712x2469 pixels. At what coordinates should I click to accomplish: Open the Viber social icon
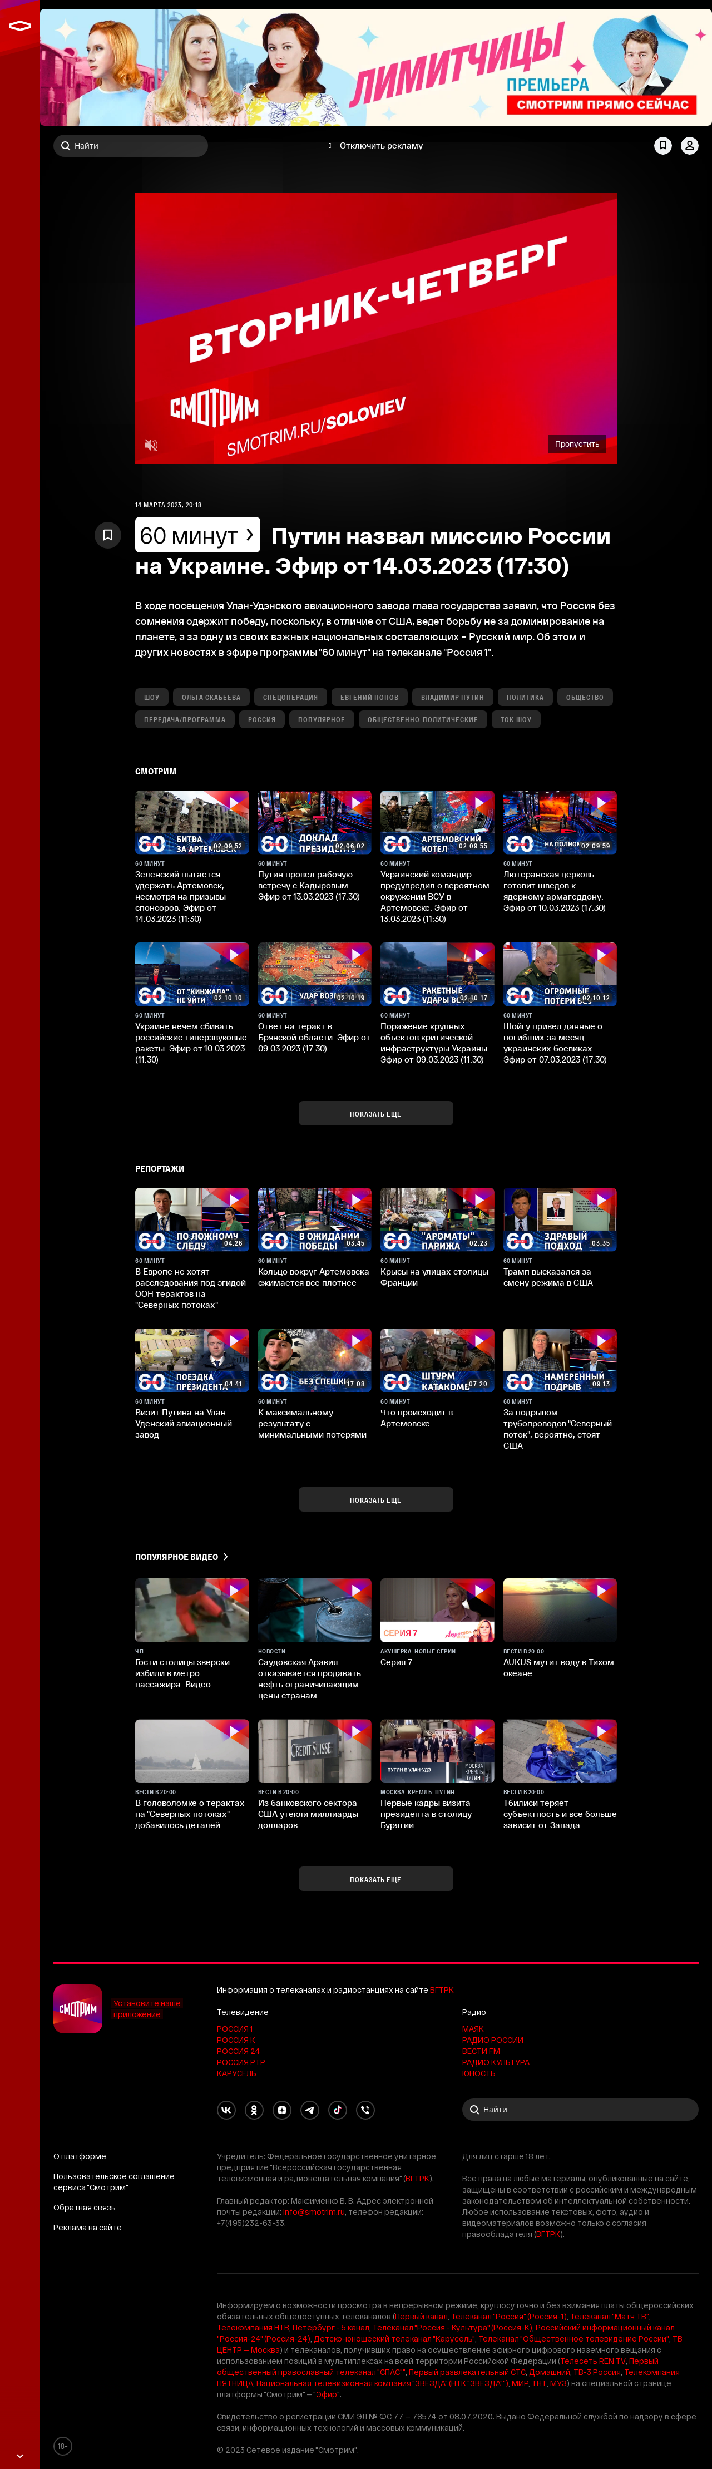[365, 2110]
